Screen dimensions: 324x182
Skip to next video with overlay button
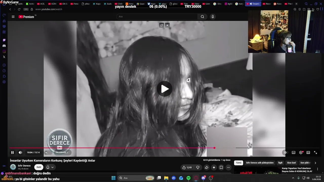pos(167,25)
